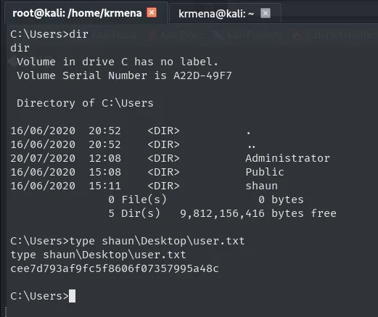Select the Public directory entry
This screenshot has width=378, height=317.
click(265, 172)
